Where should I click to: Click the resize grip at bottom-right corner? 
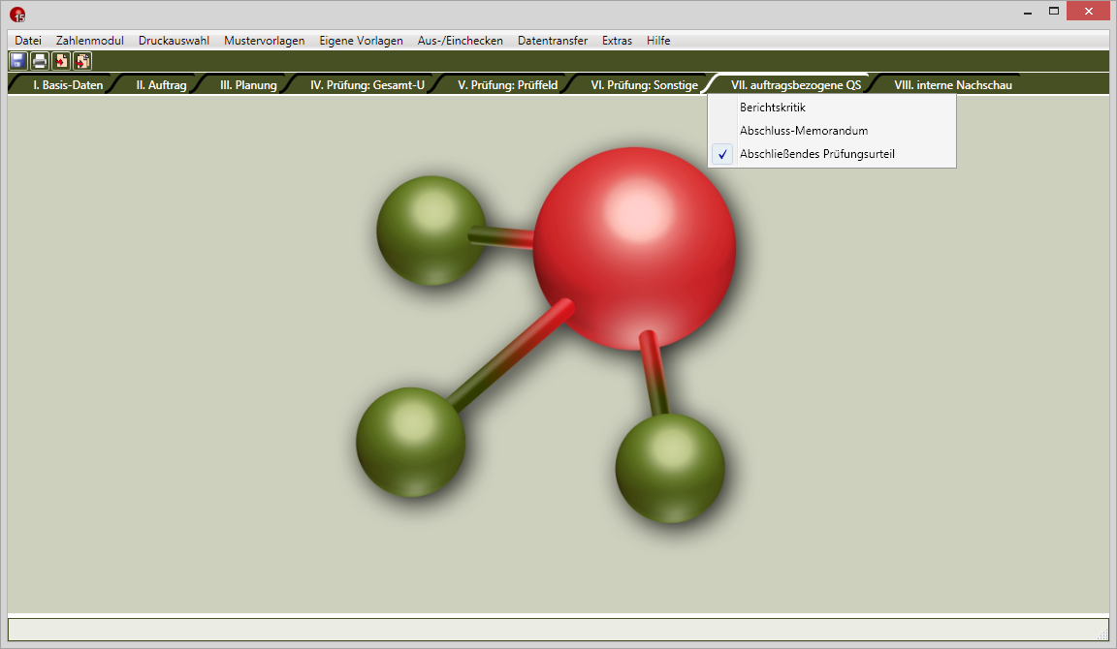pos(1101,635)
